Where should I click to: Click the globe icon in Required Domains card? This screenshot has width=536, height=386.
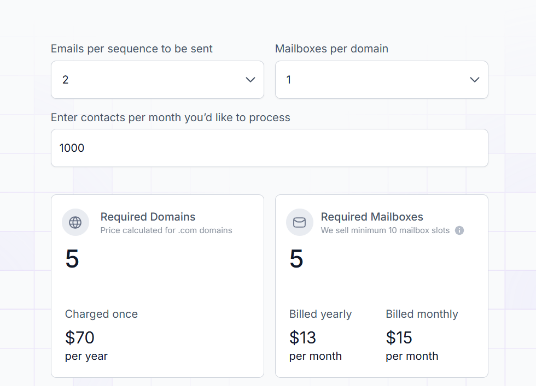[75, 222]
